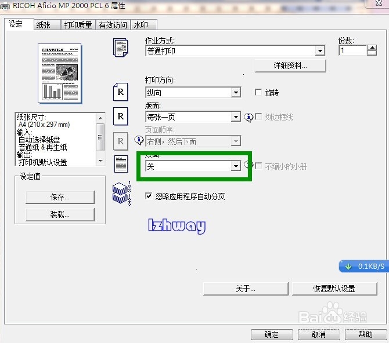The height and width of the screenshot is (343, 389).
Task: Click the page preview thumbnail
Action: pyautogui.click(x=60, y=74)
